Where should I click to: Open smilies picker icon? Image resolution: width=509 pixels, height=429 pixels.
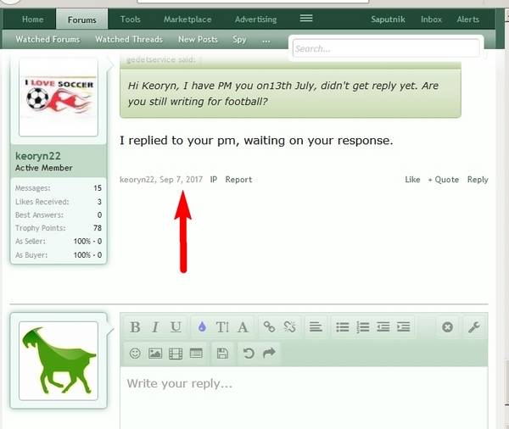[x=135, y=353]
